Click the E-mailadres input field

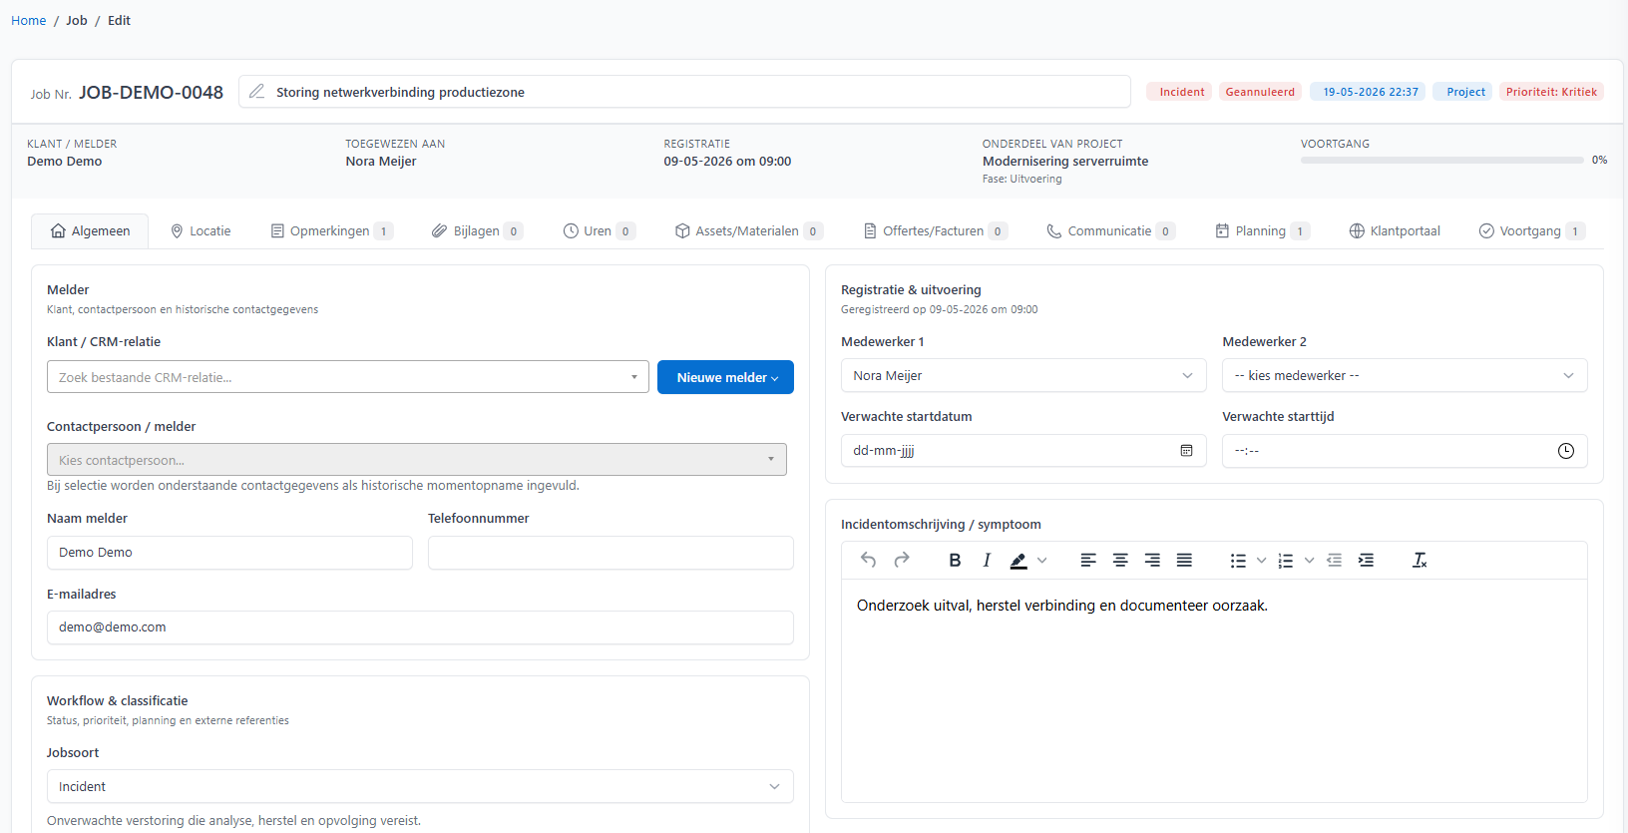[420, 627]
